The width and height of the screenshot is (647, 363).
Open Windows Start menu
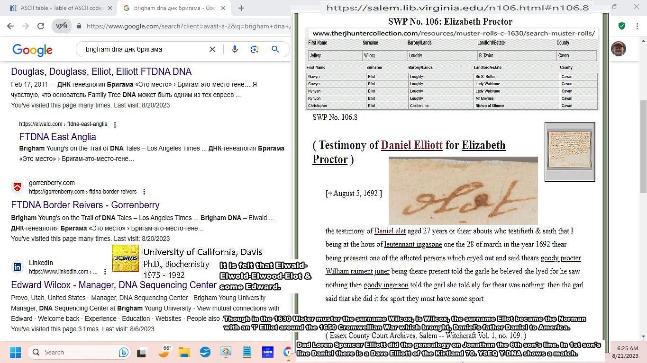(x=15, y=353)
